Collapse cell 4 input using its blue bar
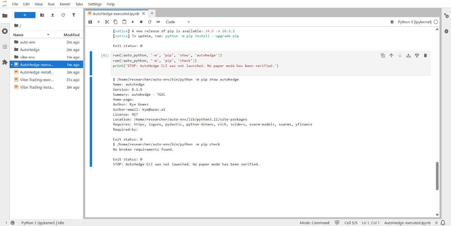Viewport: 451px width, 226px height. (x=91, y=63)
